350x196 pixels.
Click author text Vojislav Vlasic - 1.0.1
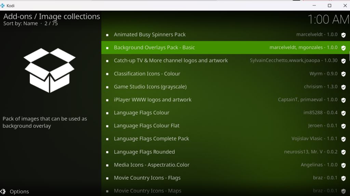click(x=314, y=139)
